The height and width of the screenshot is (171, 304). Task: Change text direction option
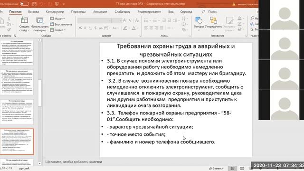[x=185, y=19]
